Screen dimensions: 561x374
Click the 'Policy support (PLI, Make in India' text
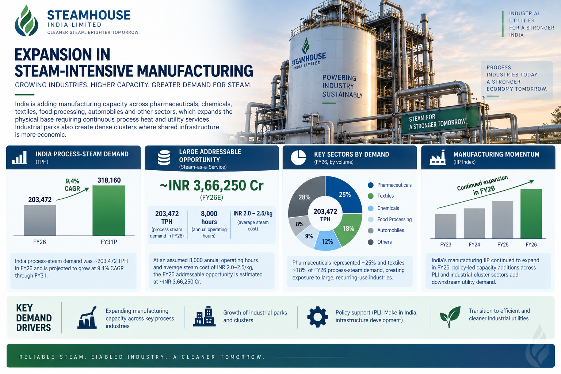tap(377, 317)
